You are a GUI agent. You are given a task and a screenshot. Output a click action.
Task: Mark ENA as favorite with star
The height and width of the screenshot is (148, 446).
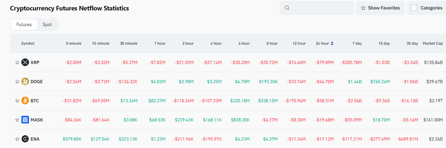coord(17,139)
